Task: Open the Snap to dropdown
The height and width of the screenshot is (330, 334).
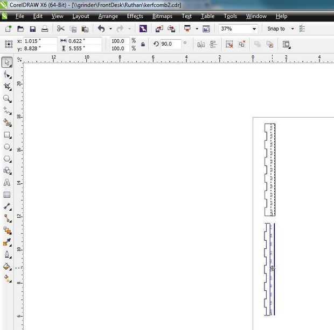Action: pyautogui.click(x=293, y=28)
